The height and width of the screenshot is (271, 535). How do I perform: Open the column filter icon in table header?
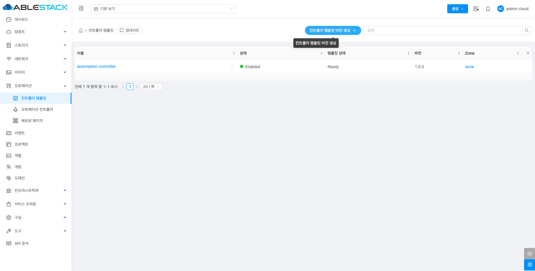528,53
